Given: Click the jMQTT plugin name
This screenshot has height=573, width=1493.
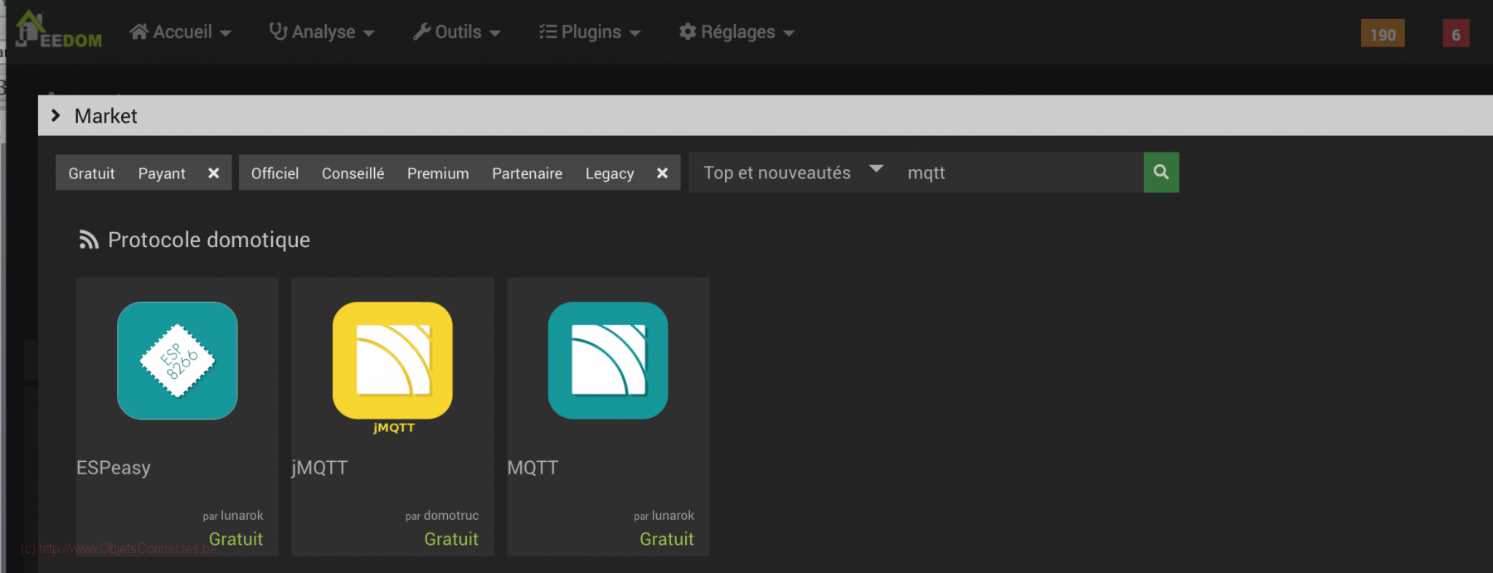Looking at the screenshot, I should pos(319,468).
